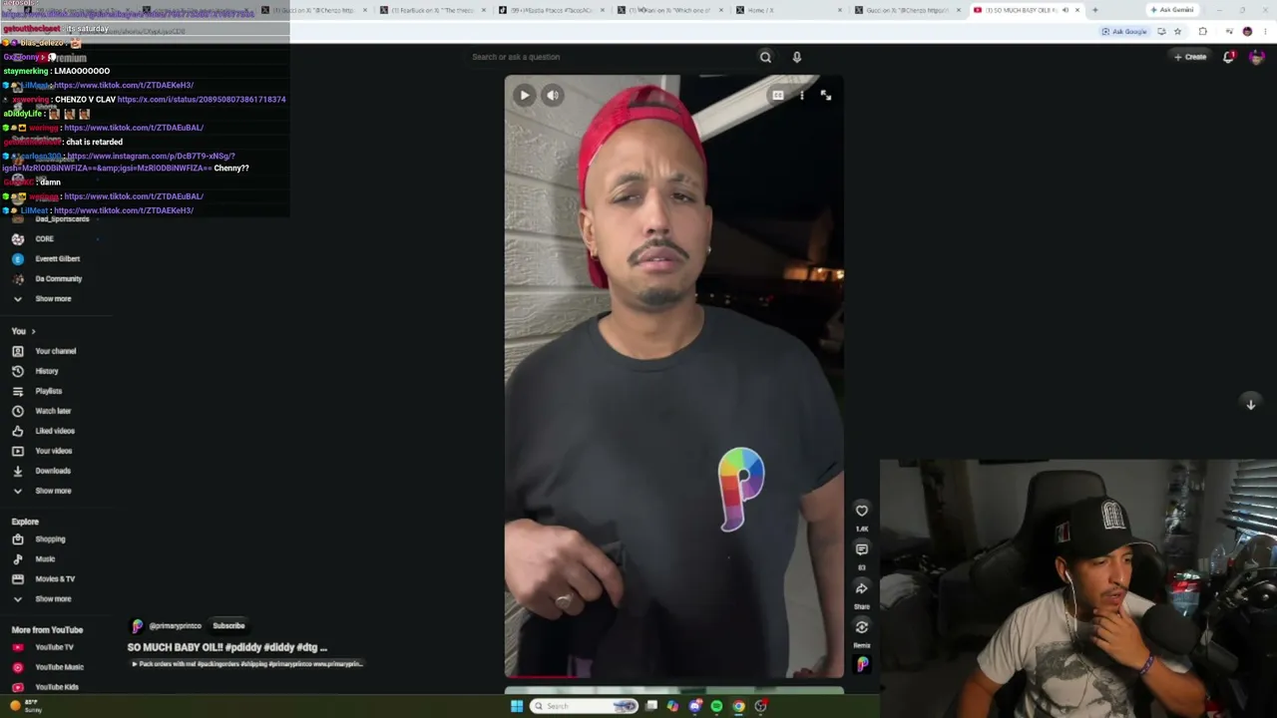Share the Short via the arrow icon
The height and width of the screenshot is (718, 1277).
(x=862, y=588)
